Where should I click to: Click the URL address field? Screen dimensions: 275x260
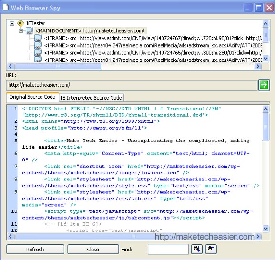point(132,85)
